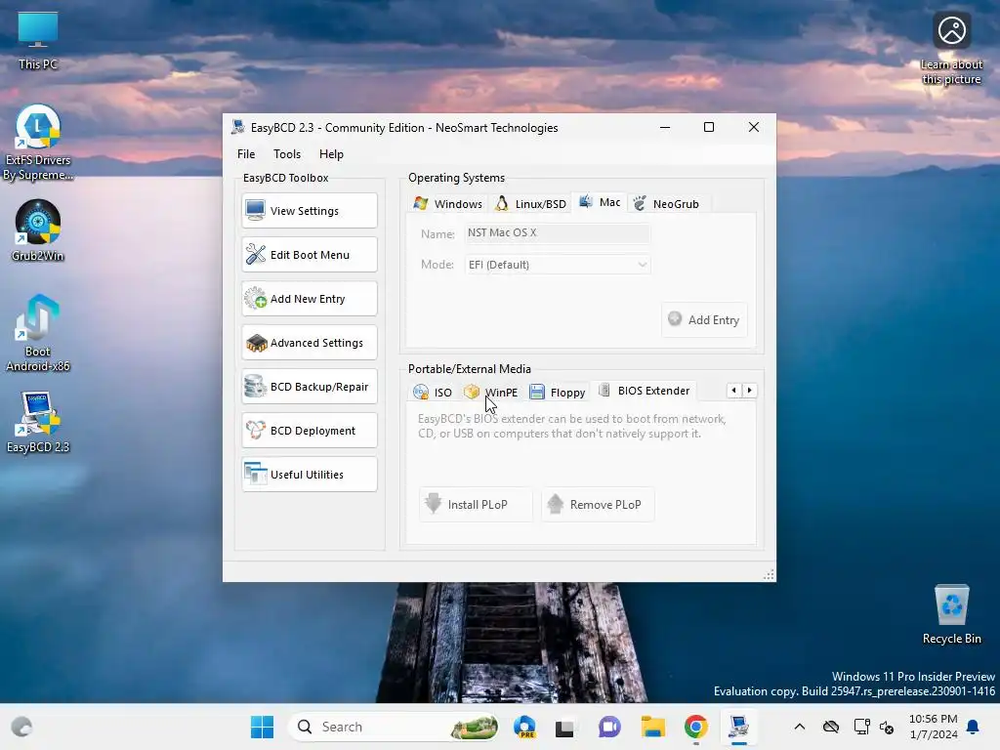
Task: Open File Explorer from taskbar
Action: pos(653,727)
